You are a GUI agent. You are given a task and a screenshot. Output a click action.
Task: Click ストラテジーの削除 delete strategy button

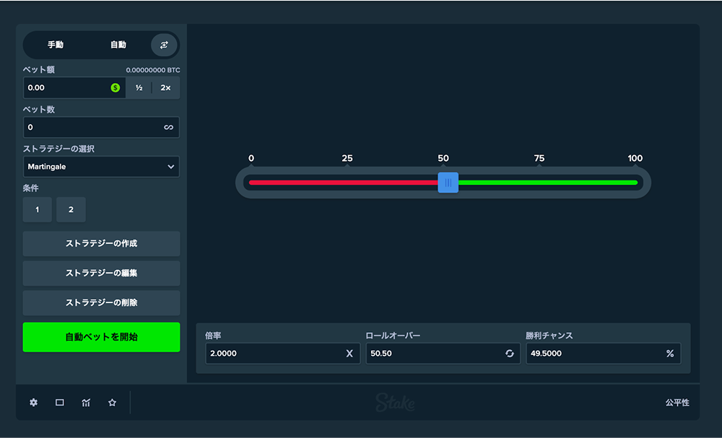[x=101, y=302]
